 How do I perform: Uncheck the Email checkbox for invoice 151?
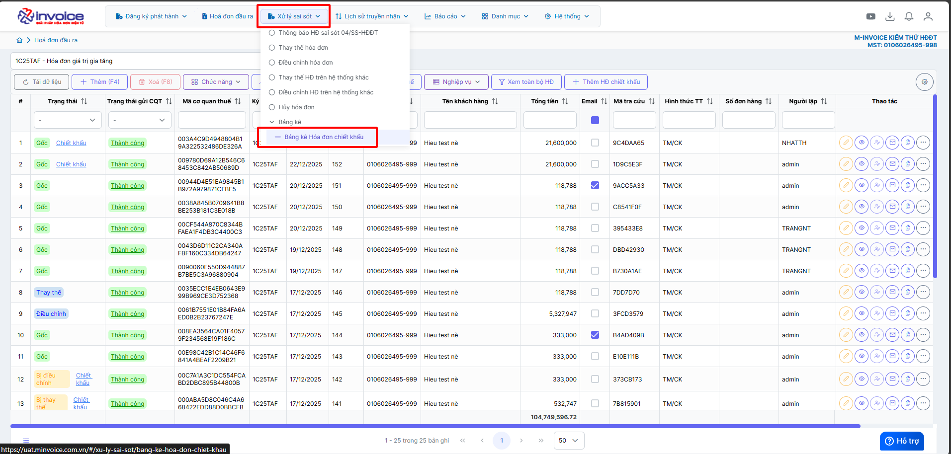(x=595, y=186)
